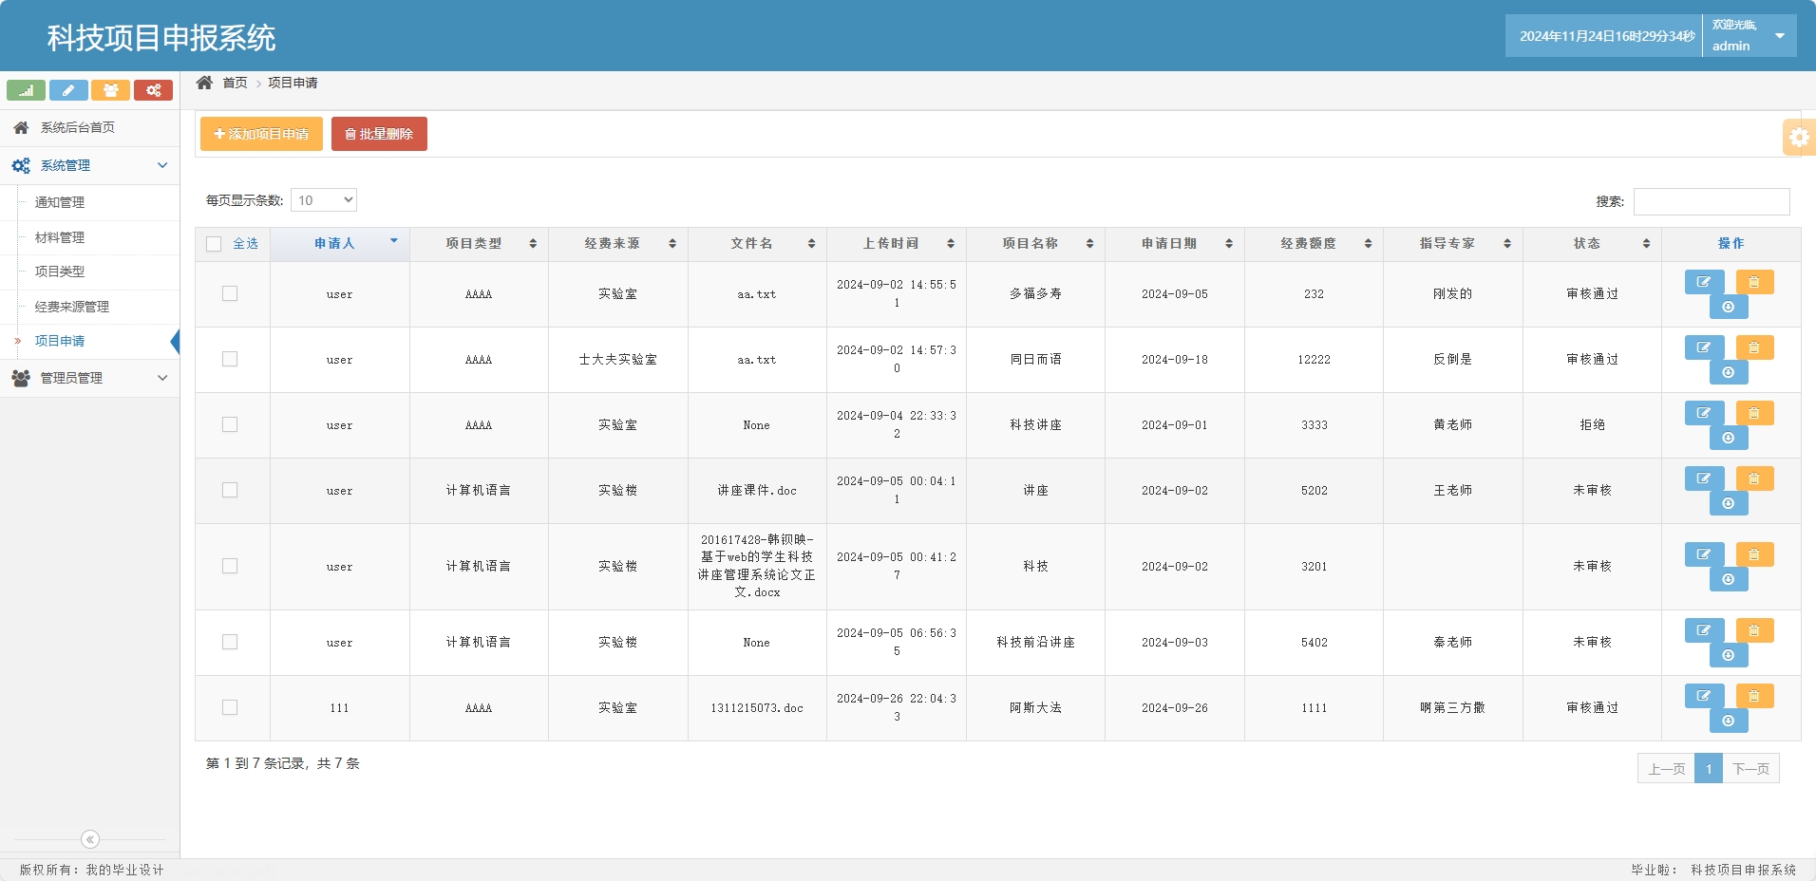Open the admin user dropdown menu
The image size is (1816, 881).
coord(1750,36)
